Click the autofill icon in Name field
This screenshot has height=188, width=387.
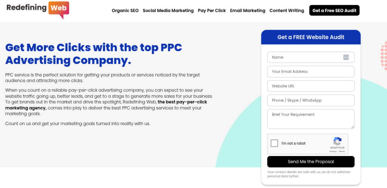(x=346, y=57)
